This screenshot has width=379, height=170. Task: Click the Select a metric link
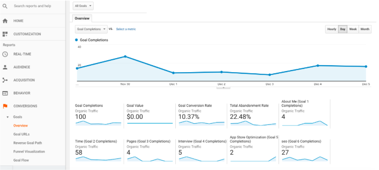click(126, 29)
